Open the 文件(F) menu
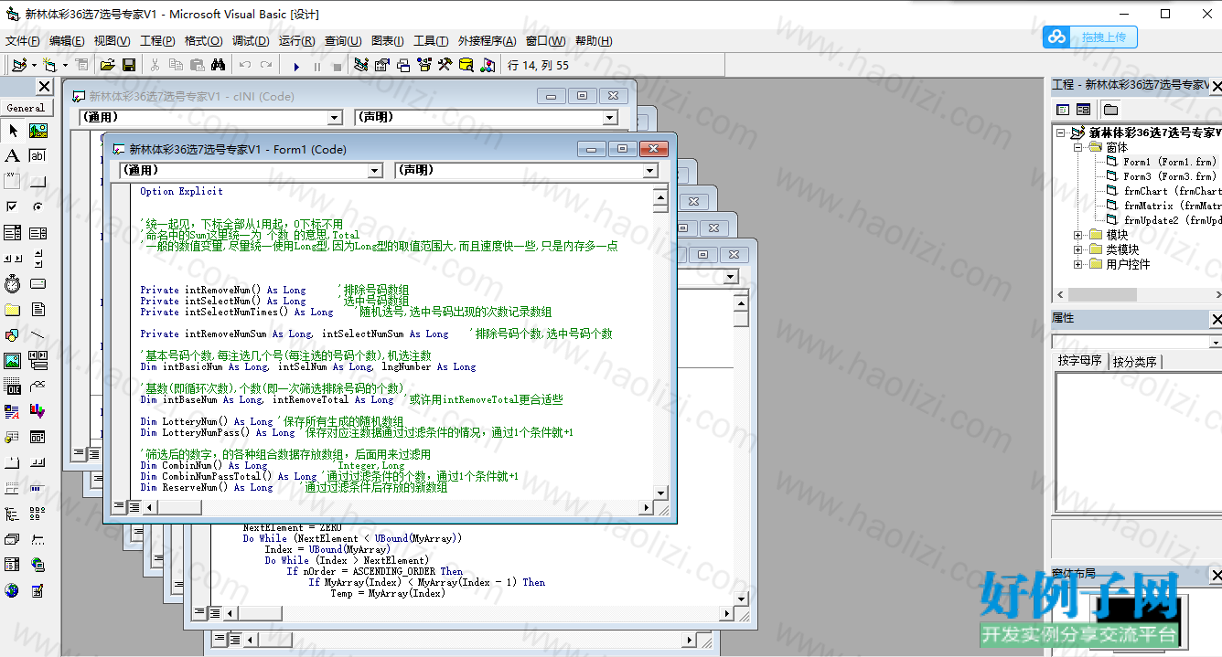This screenshot has height=657, width=1222. coord(23,41)
